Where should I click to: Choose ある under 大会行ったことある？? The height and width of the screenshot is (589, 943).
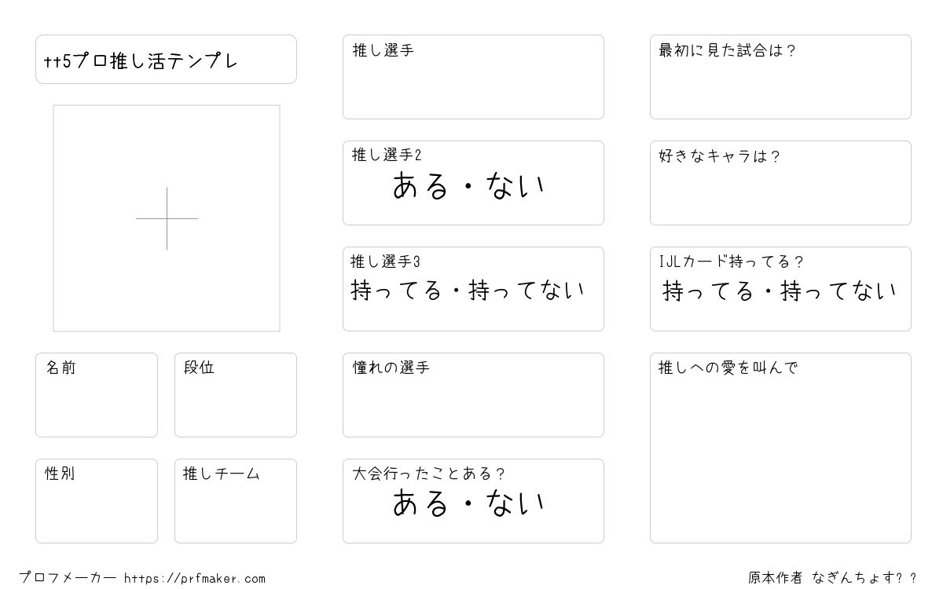coord(420,503)
